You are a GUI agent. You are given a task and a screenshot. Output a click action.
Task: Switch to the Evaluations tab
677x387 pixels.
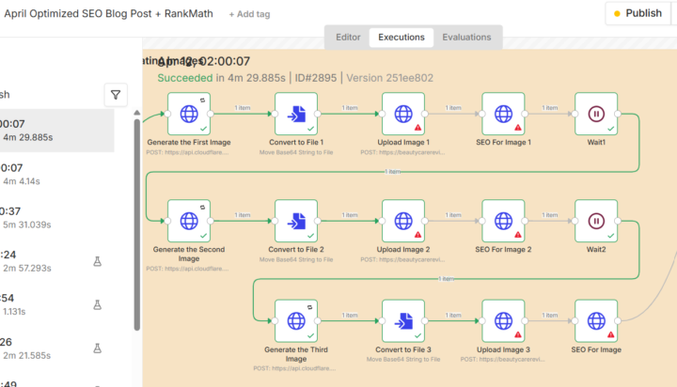coord(466,38)
